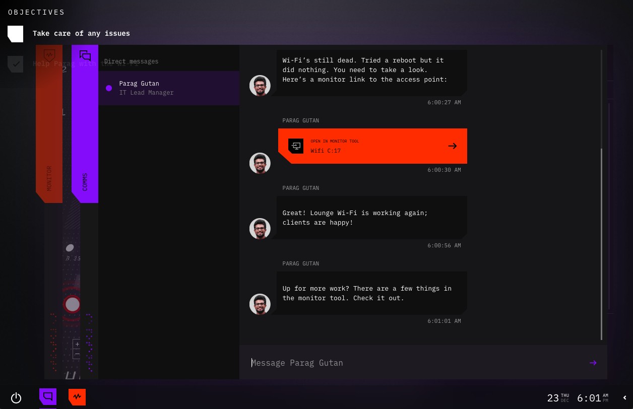633x409 pixels.
Task: Click Parag's avatar beside the "Up for more work?" message
Action: click(x=260, y=305)
